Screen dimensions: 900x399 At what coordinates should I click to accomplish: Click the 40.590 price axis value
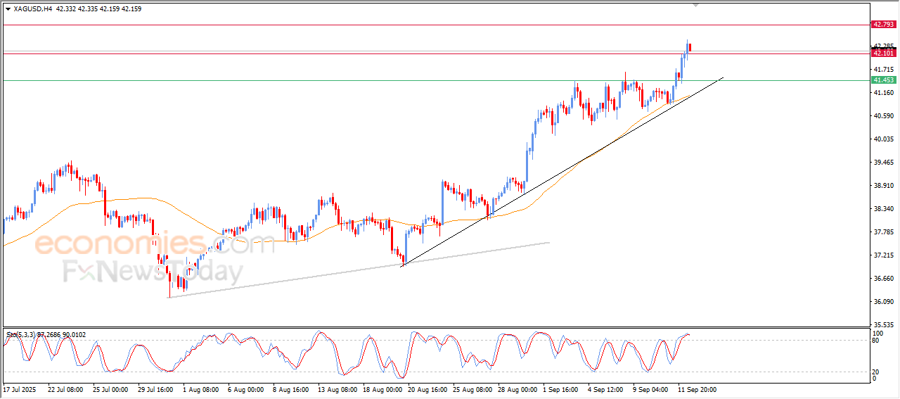[883, 116]
